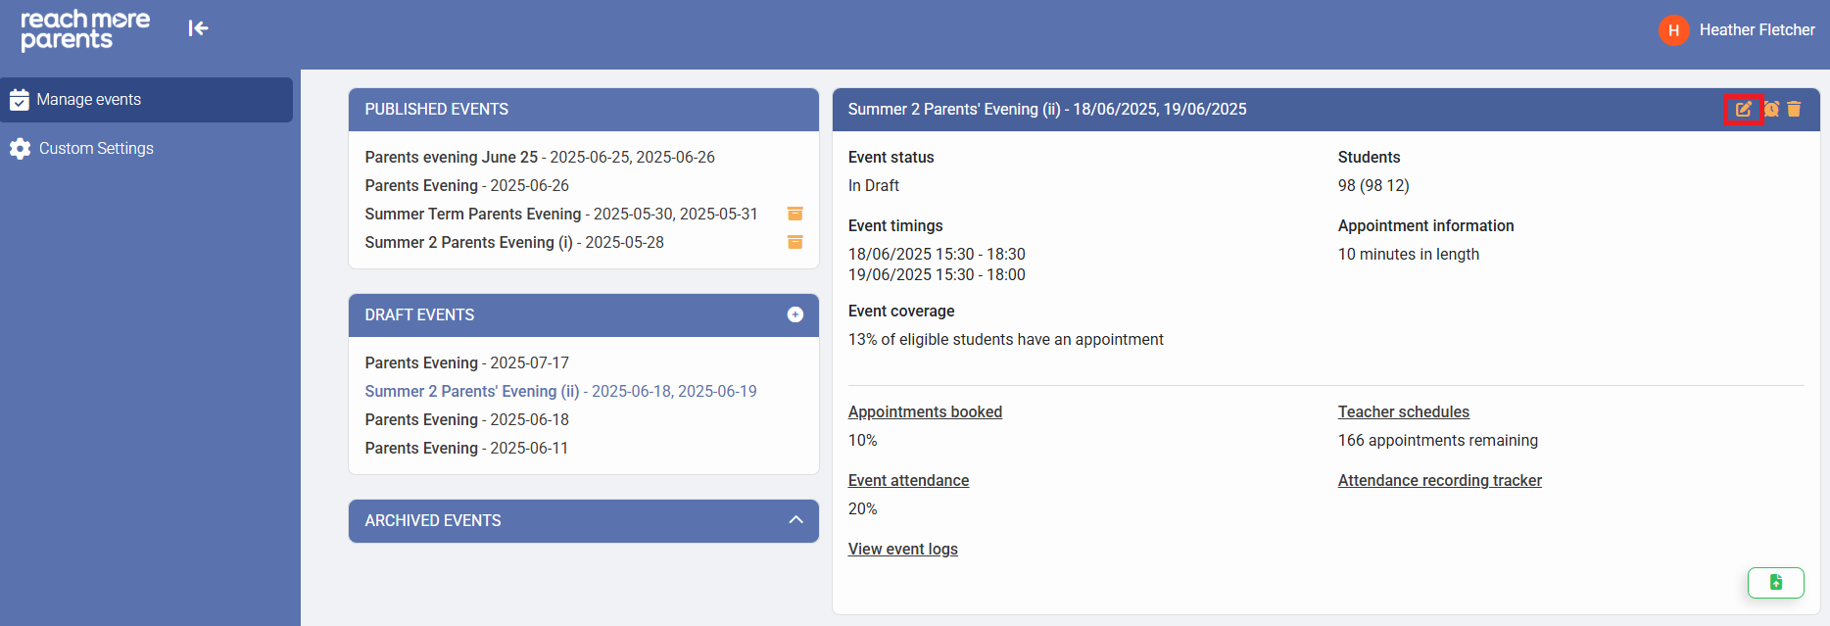The image size is (1830, 626).
Task: Archive the Summer Term Parents Evening event
Action: [795, 214]
